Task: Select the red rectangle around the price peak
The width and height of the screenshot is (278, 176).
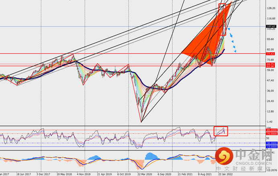Action: coord(222,19)
